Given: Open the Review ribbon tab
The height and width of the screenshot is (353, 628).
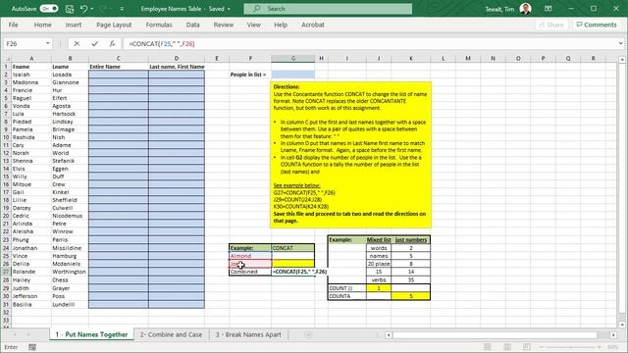Looking at the screenshot, I should coord(223,25).
